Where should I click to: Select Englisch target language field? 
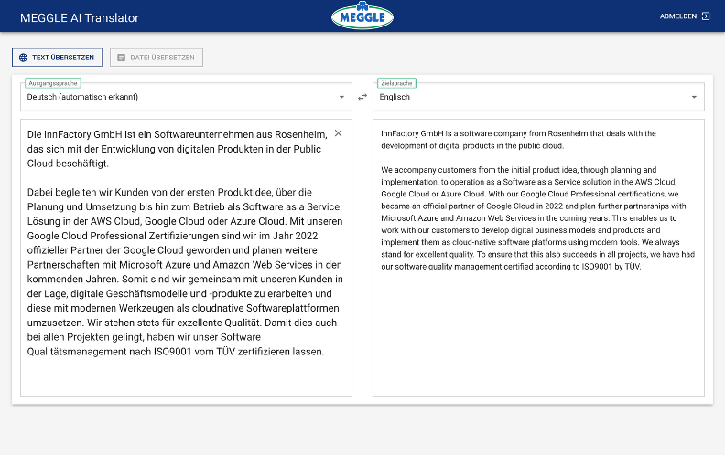[x=538, y=97]
